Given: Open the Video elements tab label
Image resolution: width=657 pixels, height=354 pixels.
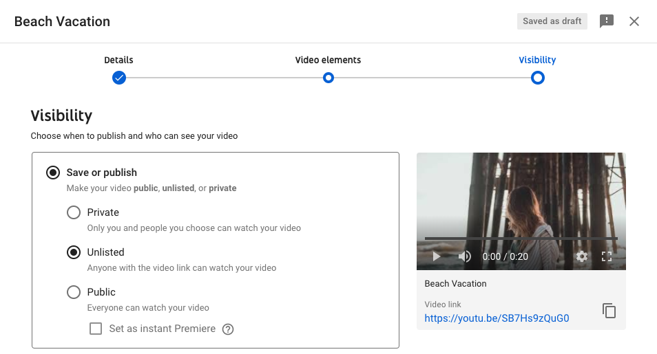Looking at the screenshot, I should [328, 60].
